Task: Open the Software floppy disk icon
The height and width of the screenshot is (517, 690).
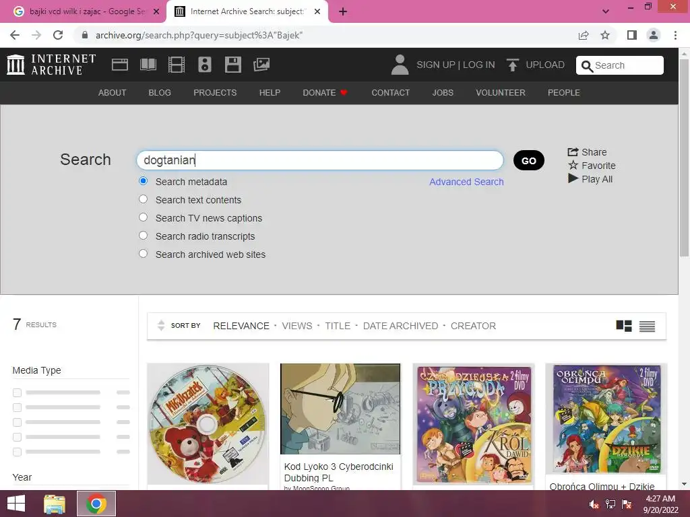Action: point(232,65)
